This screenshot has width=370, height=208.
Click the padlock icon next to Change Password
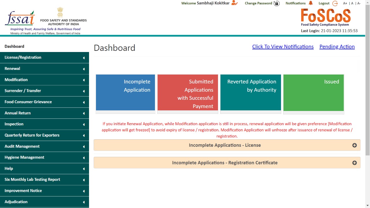[277, 3]
